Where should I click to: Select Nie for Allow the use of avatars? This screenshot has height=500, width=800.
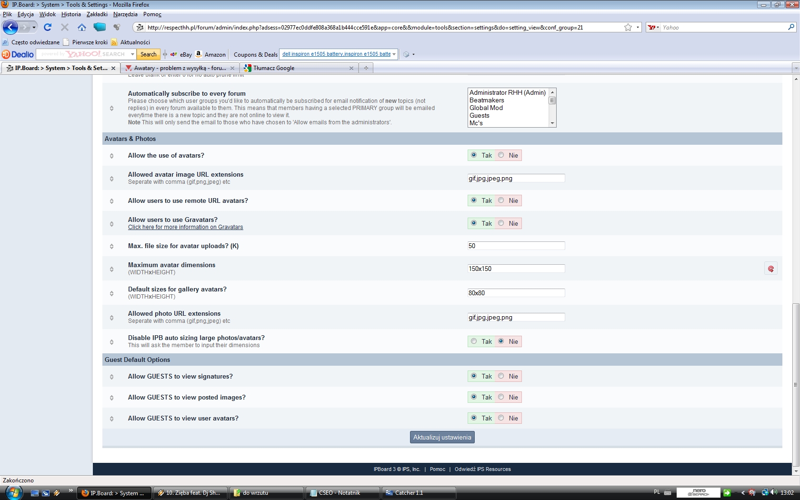[x=501, y=155]
